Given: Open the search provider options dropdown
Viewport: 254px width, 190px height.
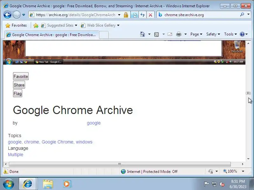Looking at the screenshot, I should [x=248, y=15].
